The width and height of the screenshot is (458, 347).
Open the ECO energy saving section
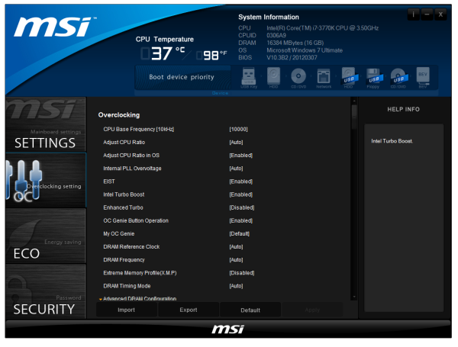pyautogui.click(x=46, y=236)
